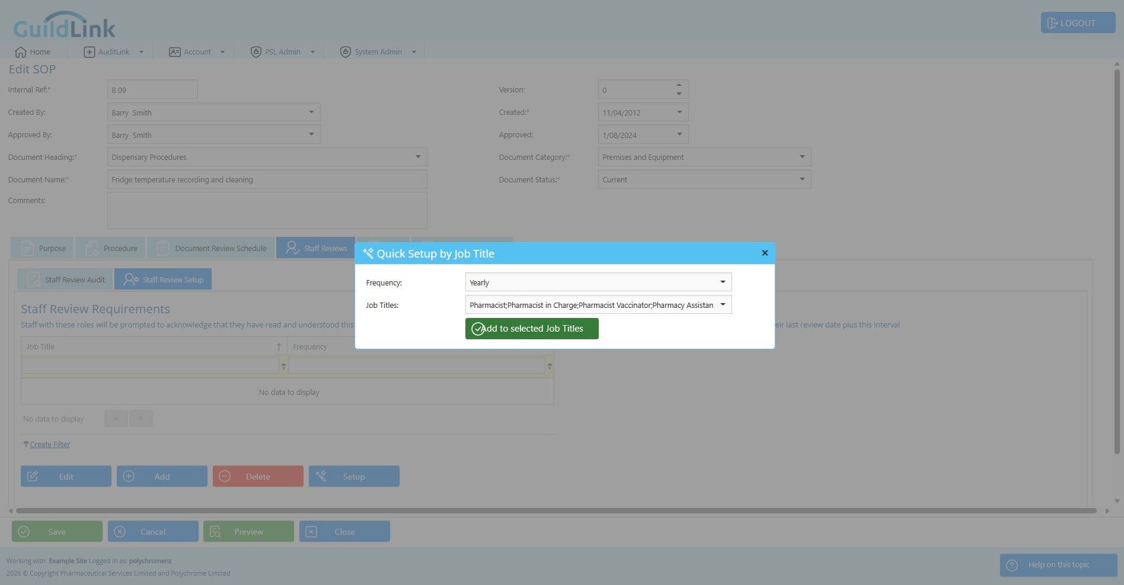Click the Create Filter link
Screen dimensions: 1124x585
tap(50, 445)
